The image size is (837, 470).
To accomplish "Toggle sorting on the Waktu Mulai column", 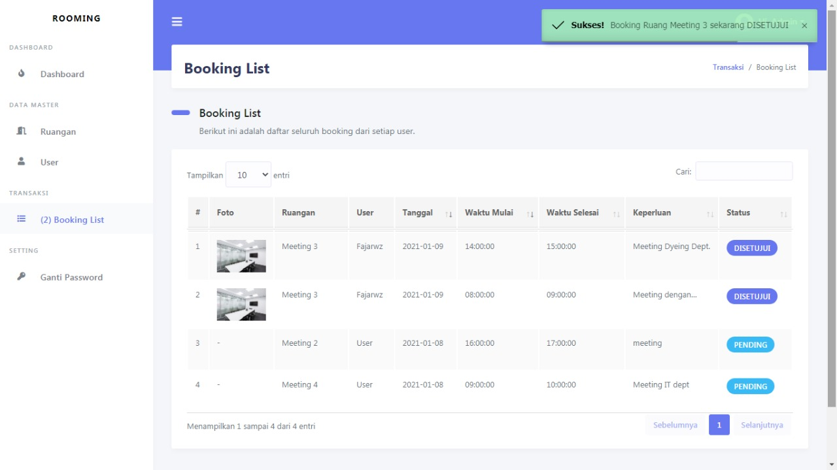I will click(528, 214).
